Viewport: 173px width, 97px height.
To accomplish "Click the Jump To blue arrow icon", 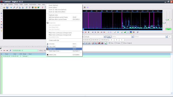I will [11, 8].
